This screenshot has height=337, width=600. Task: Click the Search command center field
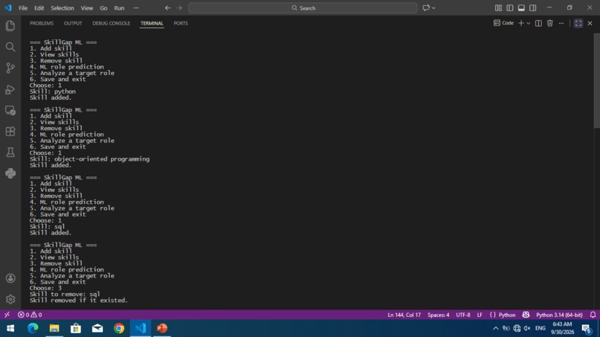click(x=303, y=8)
